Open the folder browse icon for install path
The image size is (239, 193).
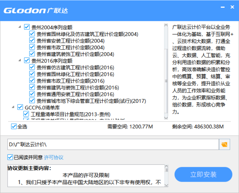click(x=224, y=144)
